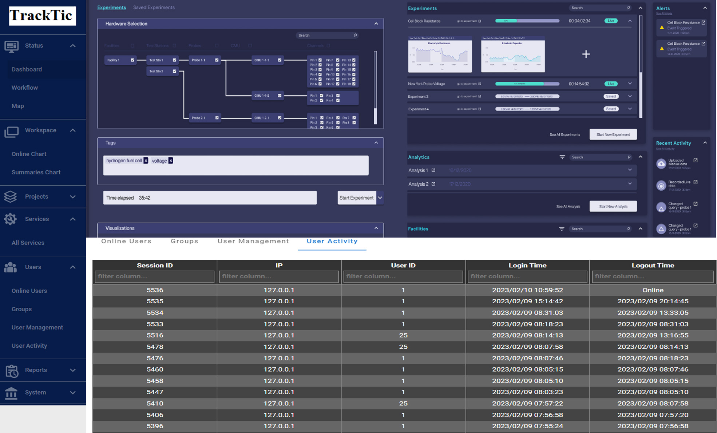Viewport: 717px width, 433px height.
Task: Toggle the CMU 1-1-2 checkbox
Action: click(x=280, y=96)
